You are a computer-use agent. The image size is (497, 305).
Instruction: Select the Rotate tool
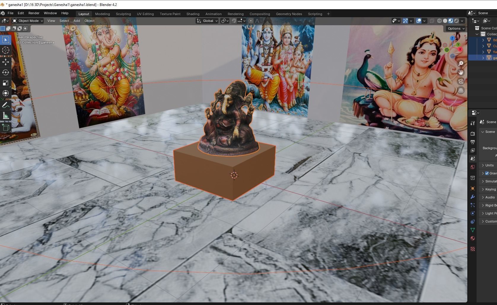click(x=6, y=72)
